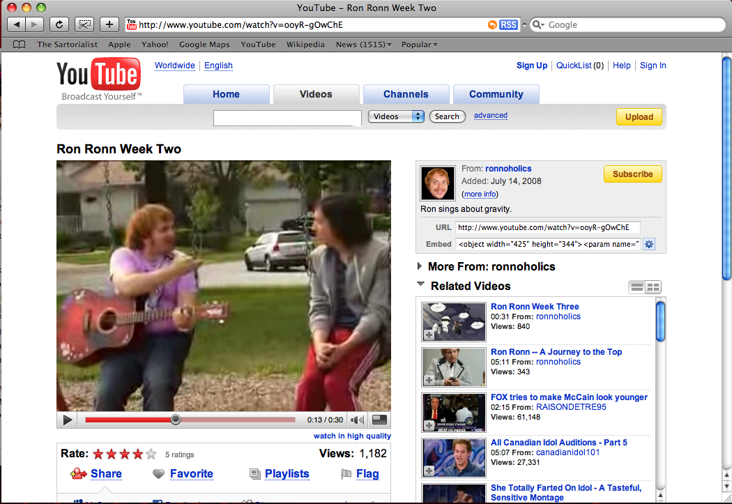Play the video with the play button
Screen dimensions: 732x504
point(67,420)
